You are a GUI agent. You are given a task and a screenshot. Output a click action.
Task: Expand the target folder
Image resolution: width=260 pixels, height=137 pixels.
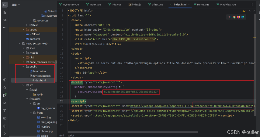click(23, 30)
